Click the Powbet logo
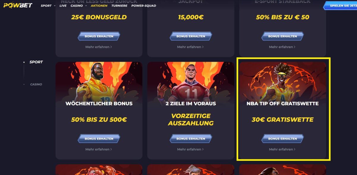The image size is (357, 175). coord(18,5)
